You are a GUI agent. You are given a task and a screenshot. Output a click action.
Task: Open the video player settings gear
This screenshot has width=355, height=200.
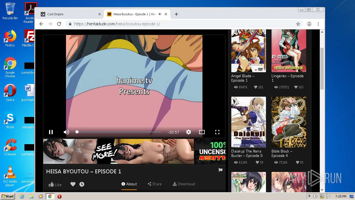coord(189,132)
